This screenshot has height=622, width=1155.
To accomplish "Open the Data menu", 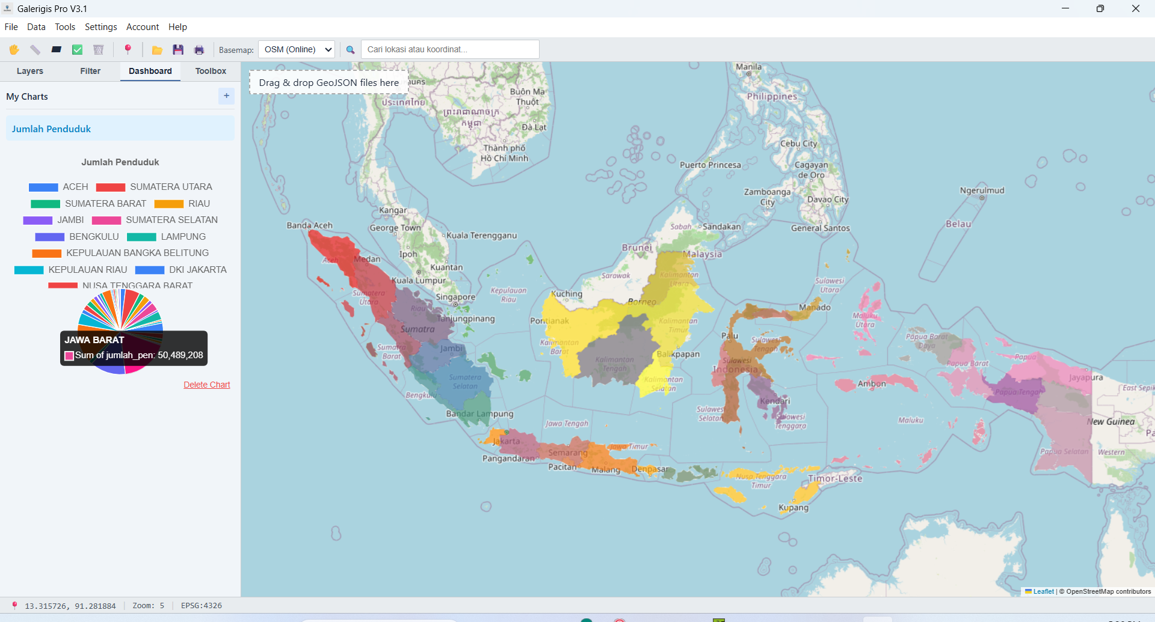I will (36, 27).
